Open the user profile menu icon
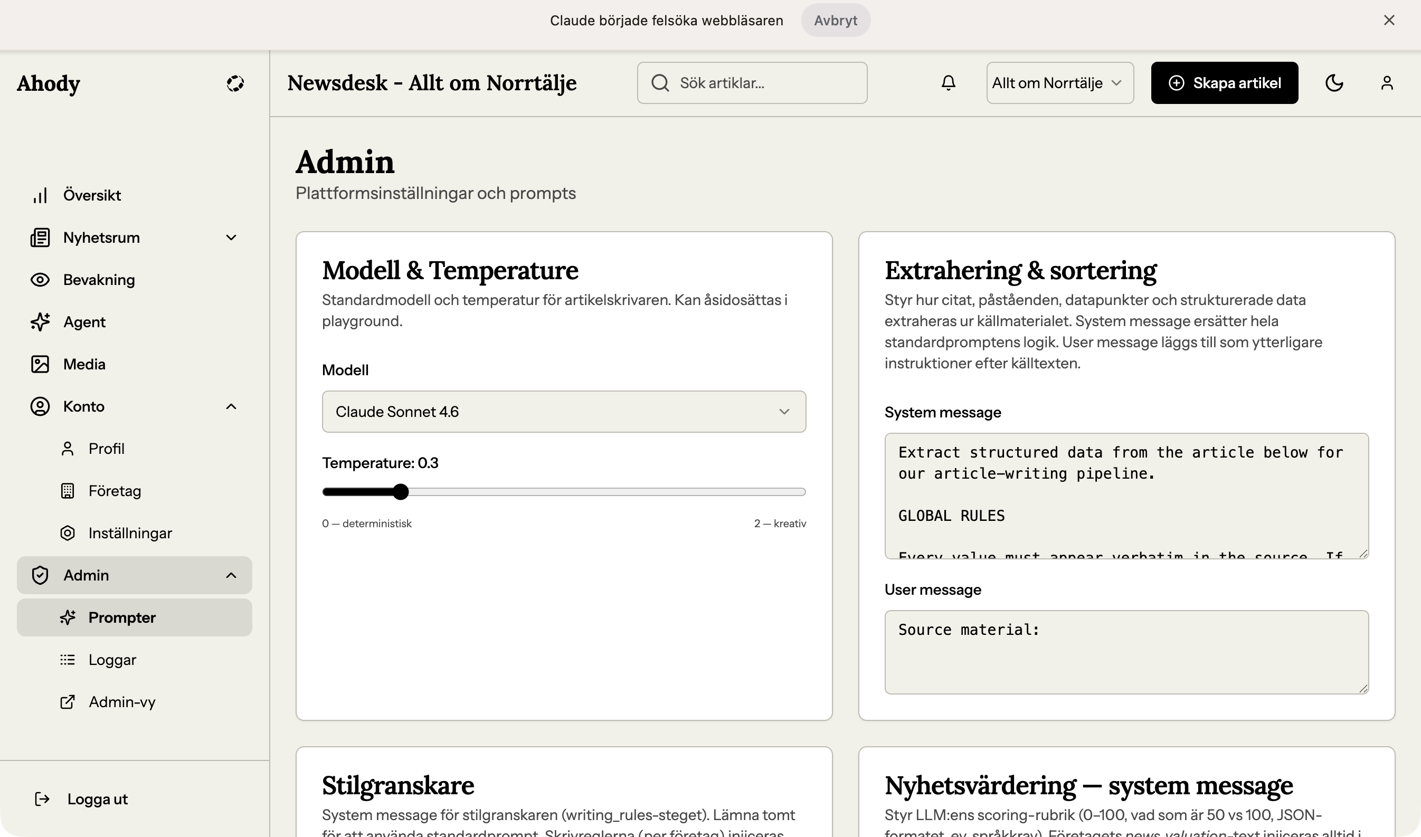 [x=1387, y=83]
